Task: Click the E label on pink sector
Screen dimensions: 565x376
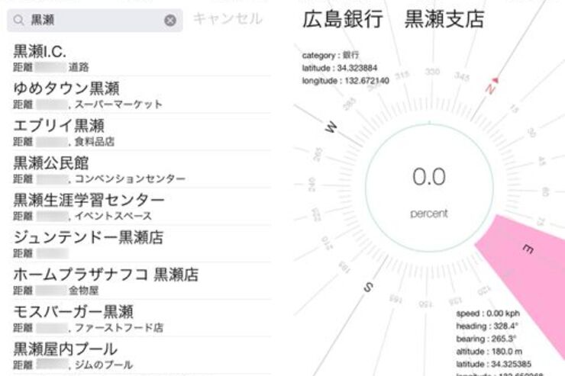Action: click(528, 249)
